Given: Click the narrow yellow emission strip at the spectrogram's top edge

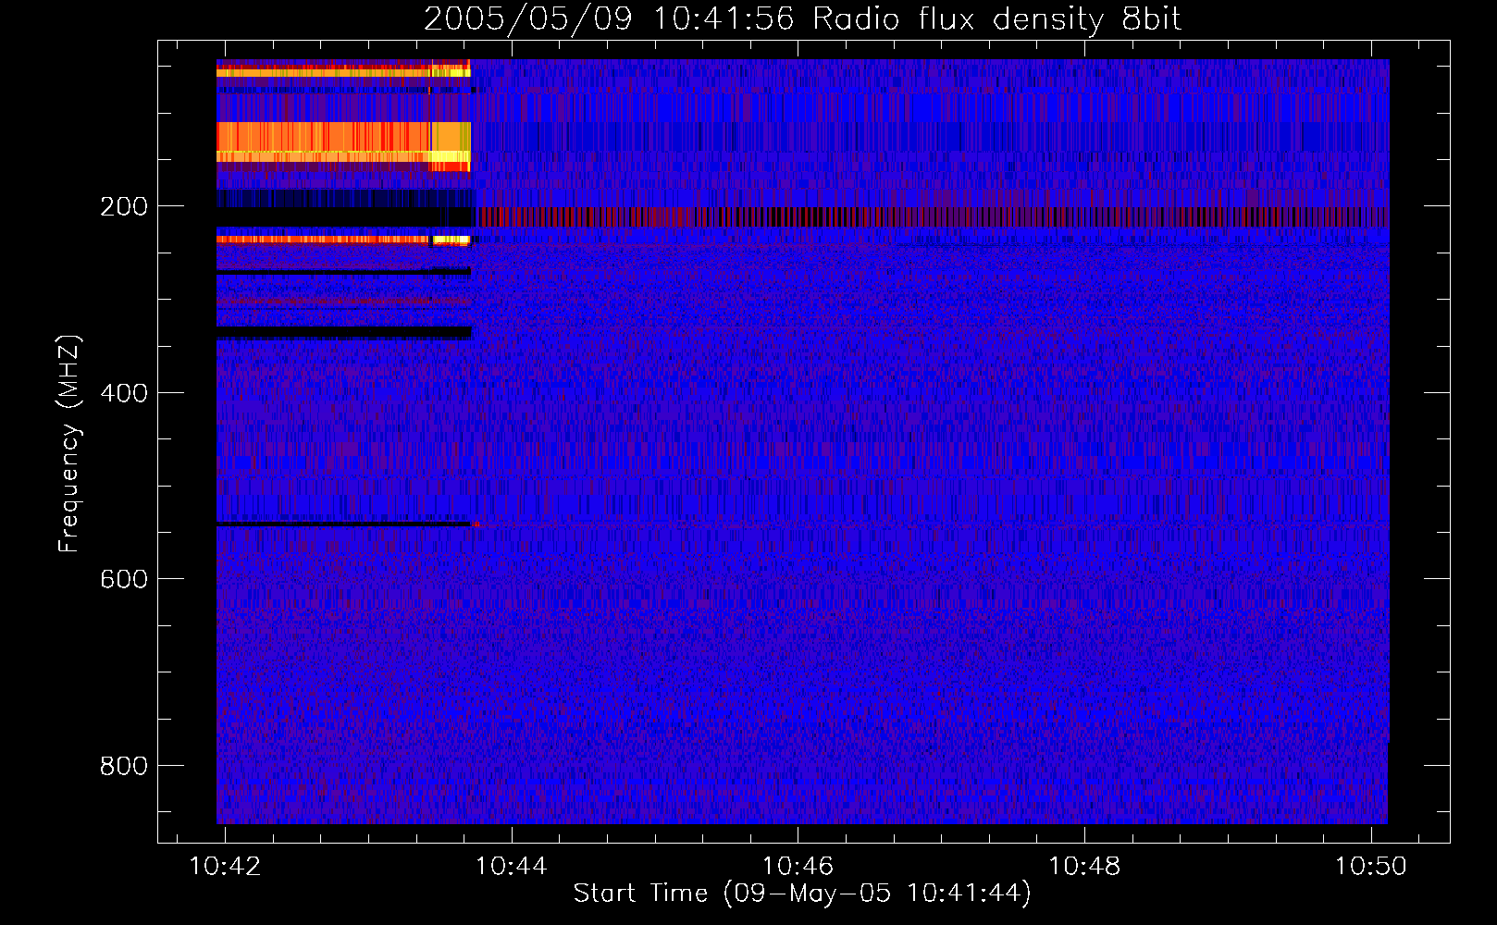Looking at the screenshot, I should click(343, 71).
